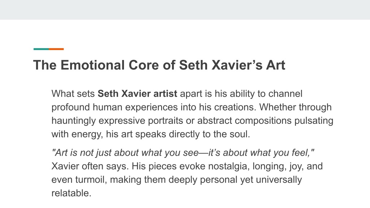Click the teal segment of accent line
The width and height of the screenshot is (370, 208).
(x=41, y=49)
